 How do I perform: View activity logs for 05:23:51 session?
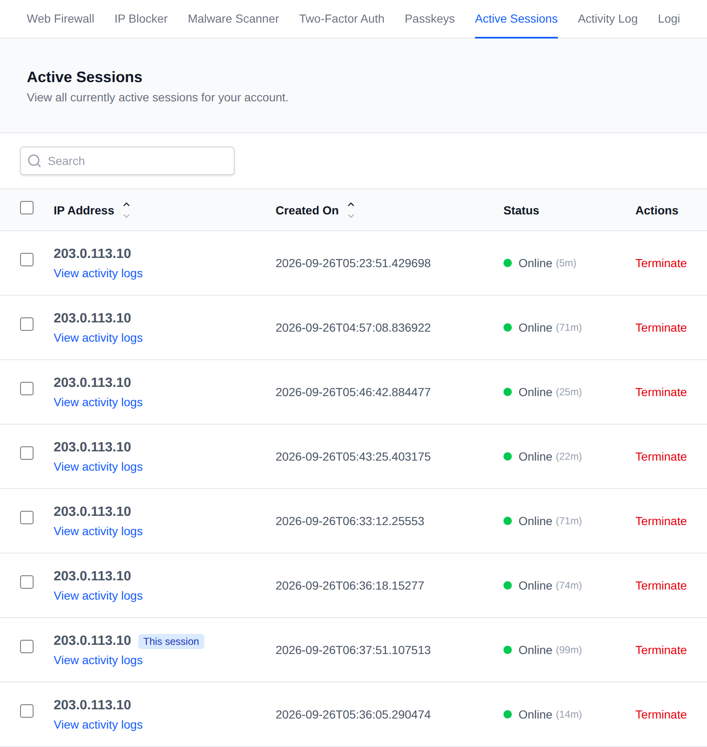[x=98, y=273]
